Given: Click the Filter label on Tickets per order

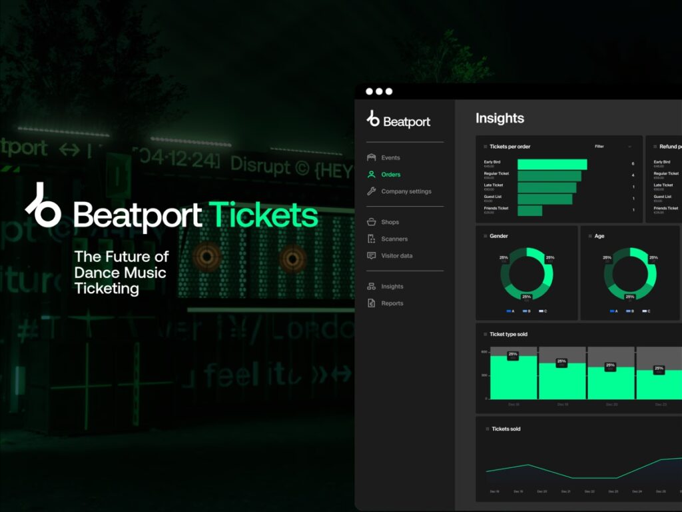Looking at the screenshot, I should coord(599,147).
